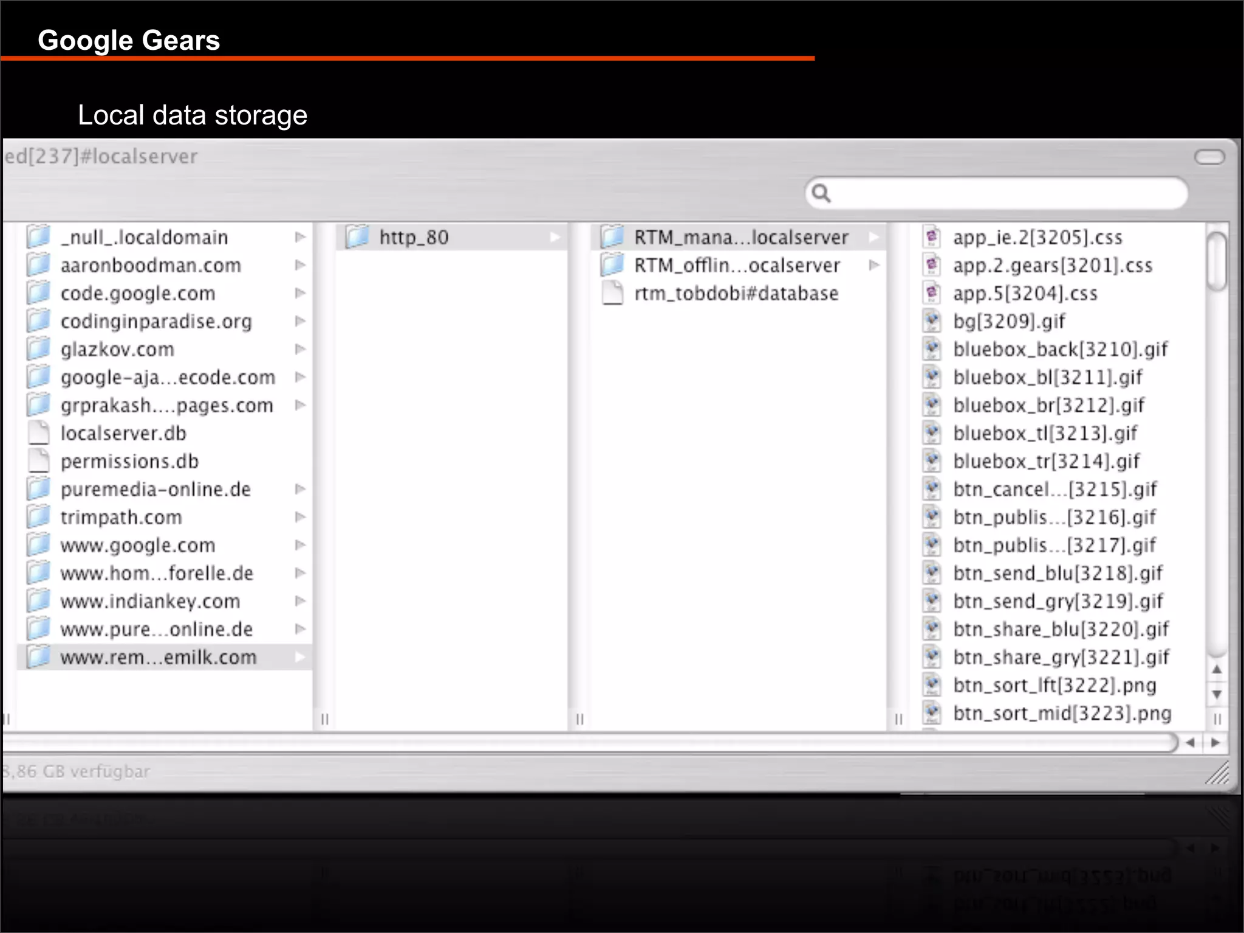Click the localserver.db file icon

point(39,433)
